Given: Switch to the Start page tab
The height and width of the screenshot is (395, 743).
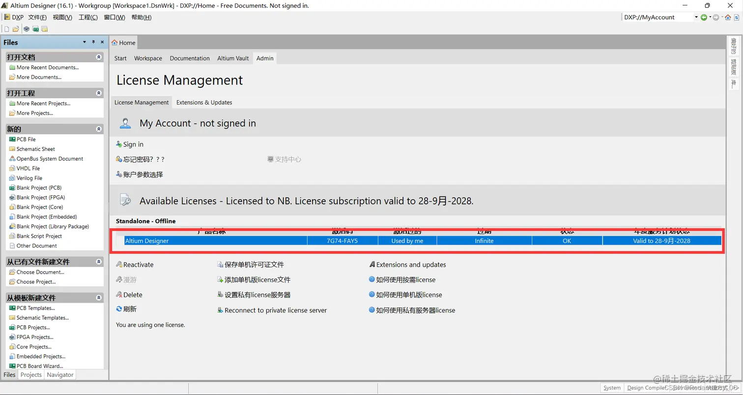Looking at the screenshot, I should 120,58.
